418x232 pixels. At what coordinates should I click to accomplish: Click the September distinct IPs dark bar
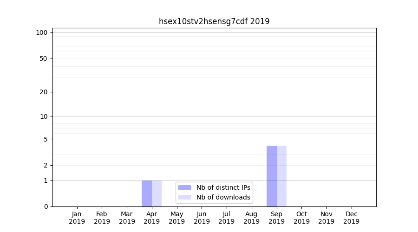[272, 176]
